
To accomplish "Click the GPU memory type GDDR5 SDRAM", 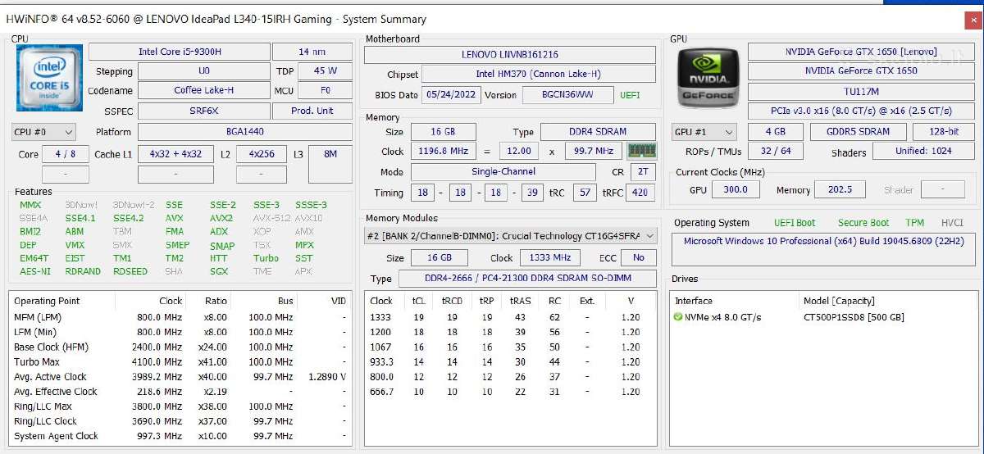I will coord(857,132).
